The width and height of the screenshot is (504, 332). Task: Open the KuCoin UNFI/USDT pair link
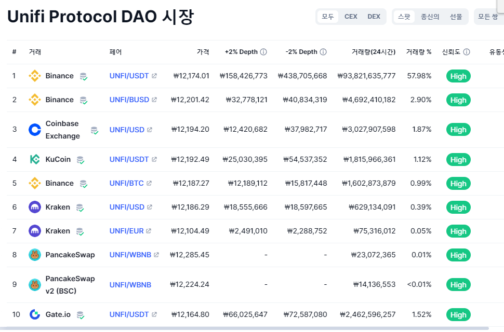click(129, 159)
